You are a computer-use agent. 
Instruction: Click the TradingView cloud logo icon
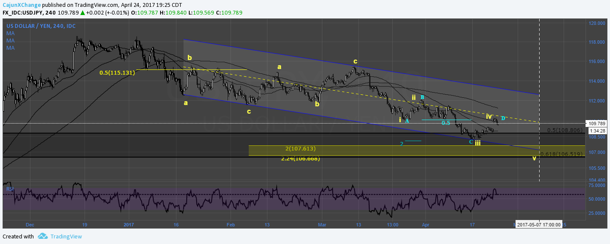click(42, 236)
